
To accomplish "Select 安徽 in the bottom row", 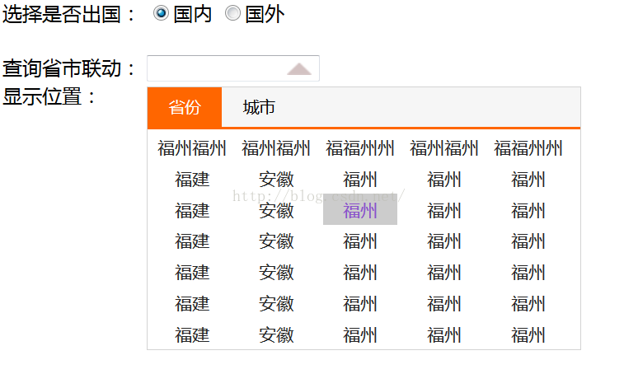I will pyautogui.click(x=276, y=335).
